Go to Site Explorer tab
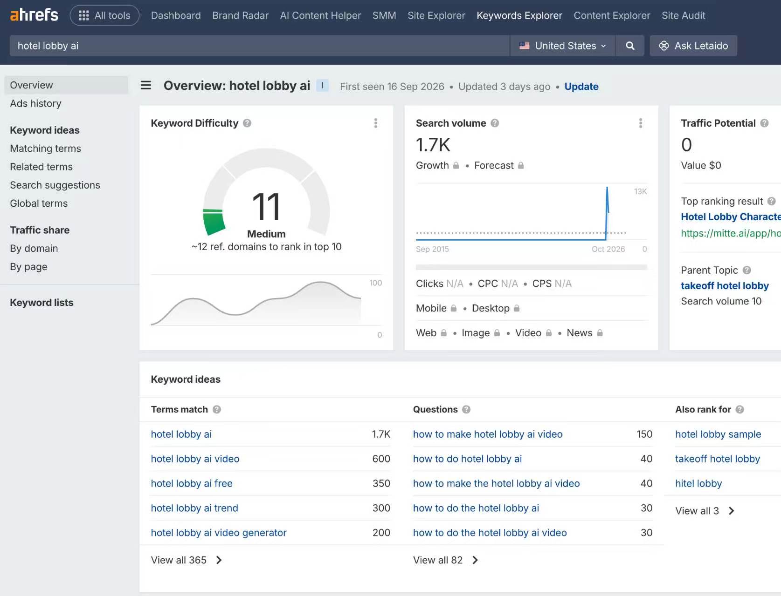This screenshot has height=596, width=781. click(436, 15)
